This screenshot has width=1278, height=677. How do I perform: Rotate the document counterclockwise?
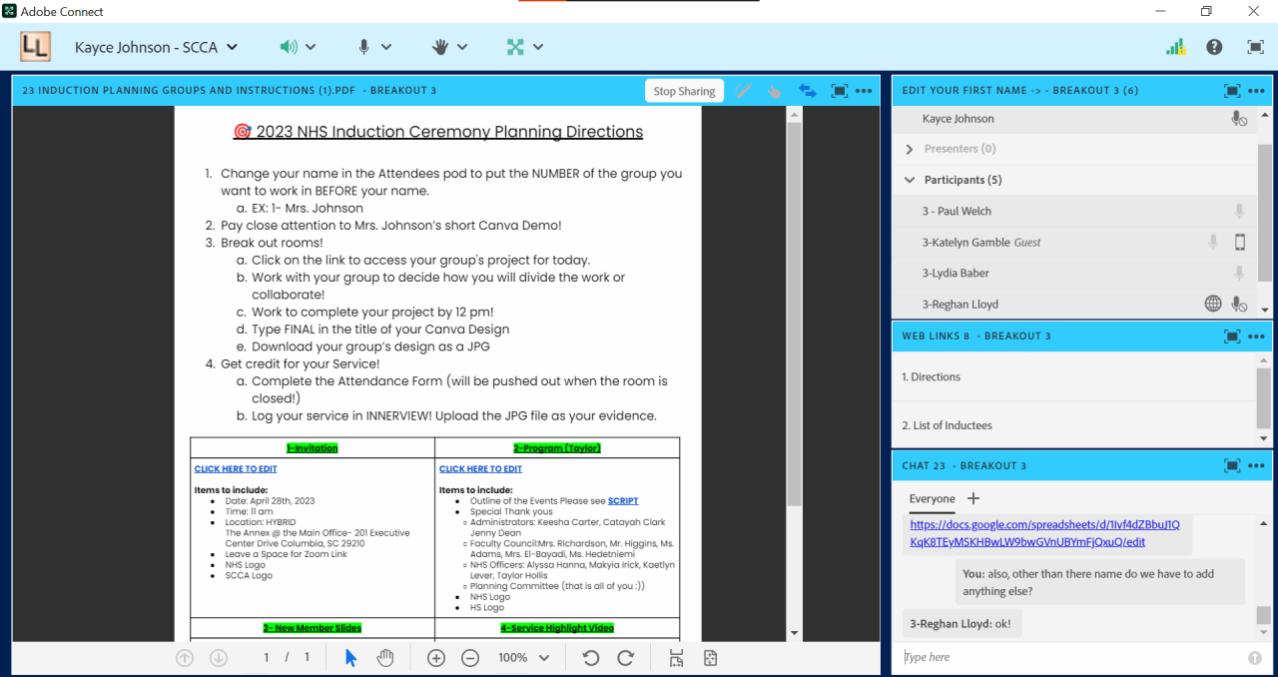[x=591, y=658]
